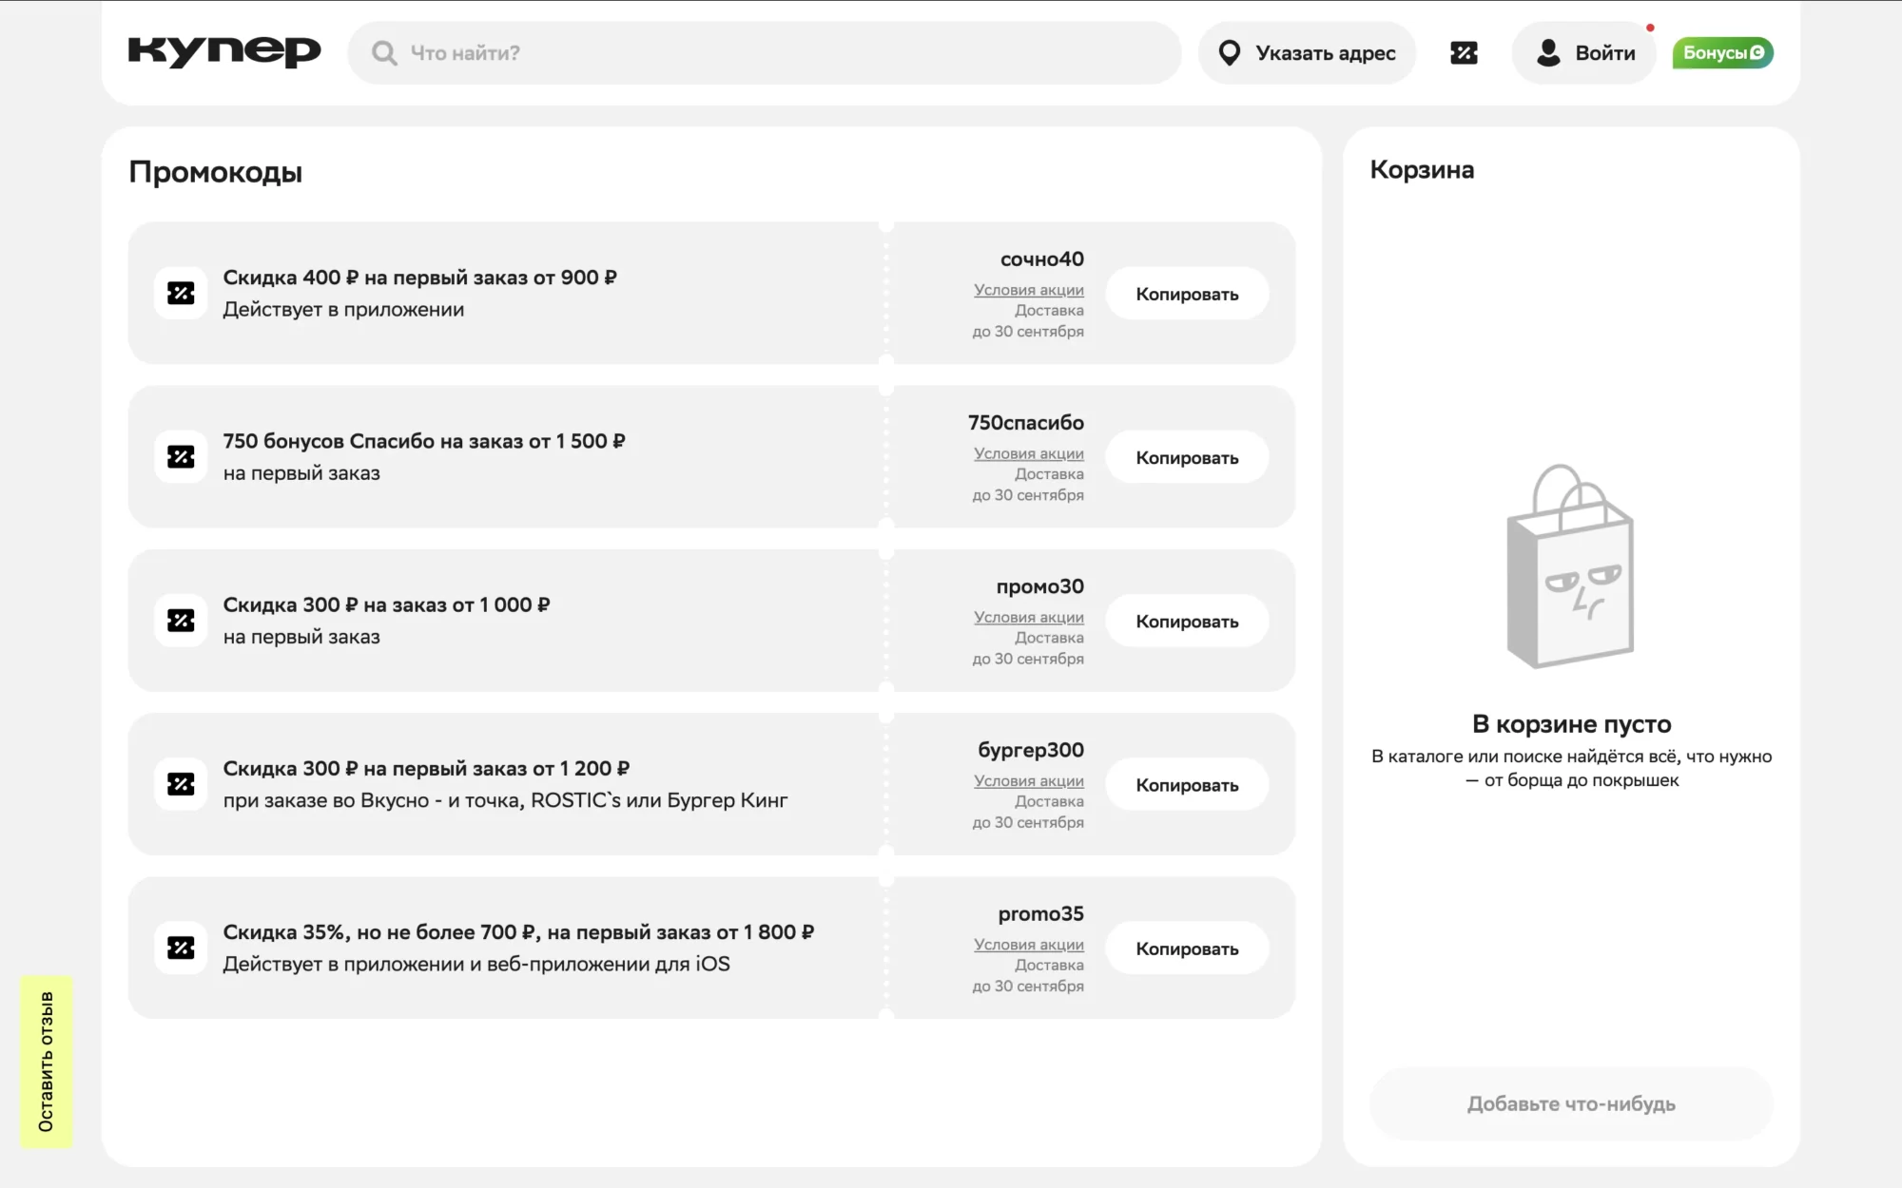This screenshot has width=1902, height=1188.
Task: Open the Купер logo home link
Action: coord(224,52)
